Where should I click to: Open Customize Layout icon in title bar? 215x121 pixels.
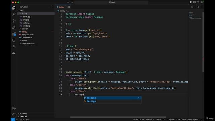pos(202,2)
